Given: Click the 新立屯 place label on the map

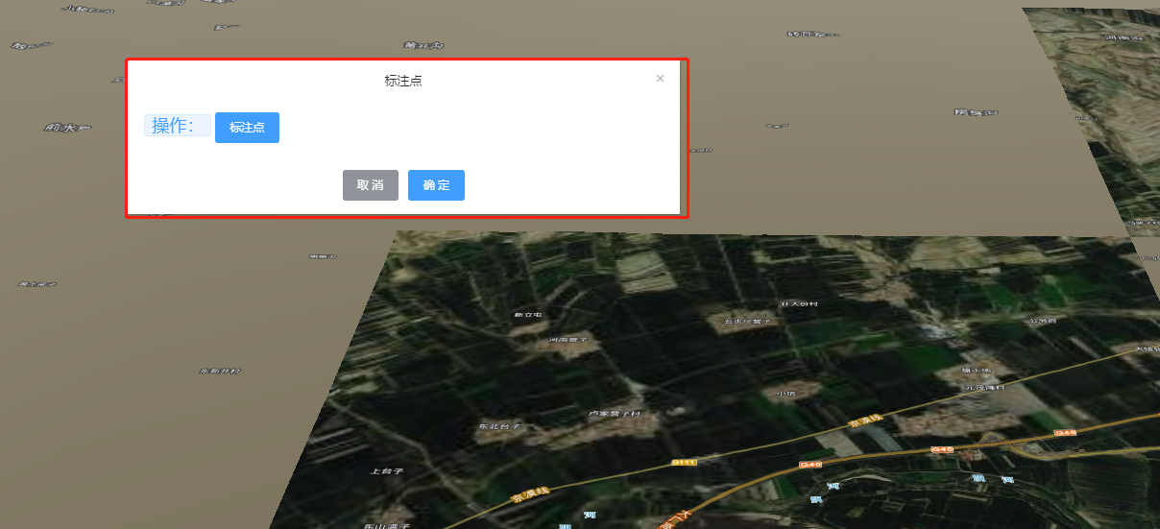Looking at the screenshot, I should [528, 315].
